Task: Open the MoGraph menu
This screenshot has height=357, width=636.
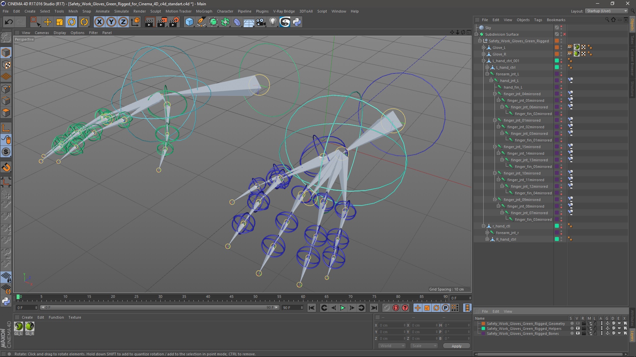Action: (204, 11)
